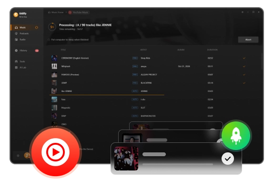Open the Radio section in the sidebar
Screen dimensions: 274x180
point(20,40)
